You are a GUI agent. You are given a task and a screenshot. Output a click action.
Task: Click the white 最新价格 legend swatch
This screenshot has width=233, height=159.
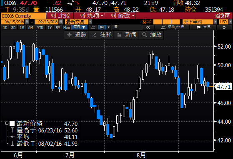12,123
